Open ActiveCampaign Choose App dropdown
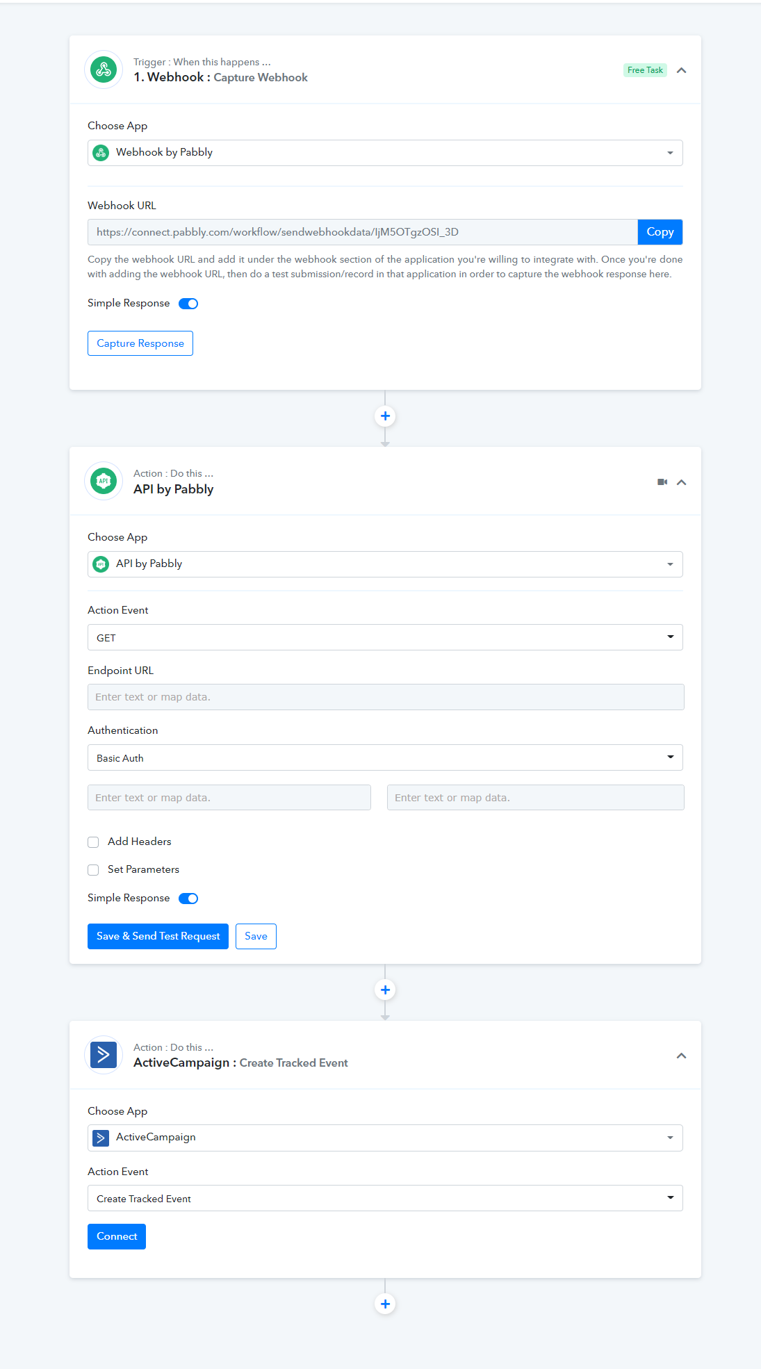 tap(385, 1138)
